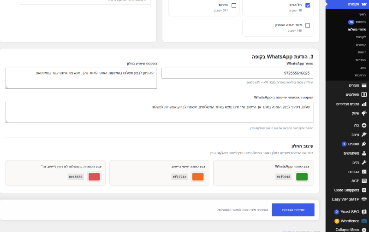This screenshot has width=369, height=232.
Task: Open the מצב status submenu item
Action: pyautogui.click(x=363, y=68)
